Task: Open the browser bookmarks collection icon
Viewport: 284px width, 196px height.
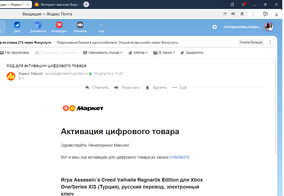Action: (x=232, y=4)
